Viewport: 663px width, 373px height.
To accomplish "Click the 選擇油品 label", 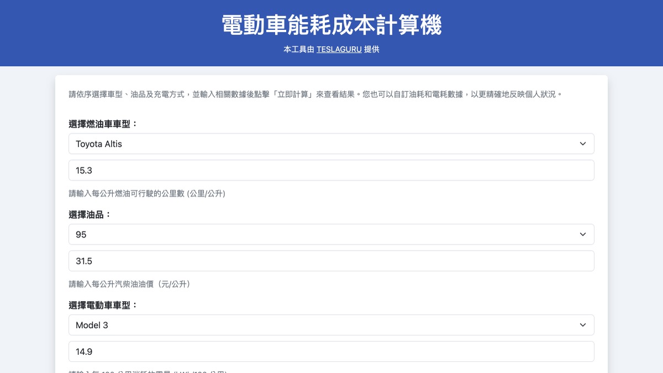I will click(x=90, y=214).
